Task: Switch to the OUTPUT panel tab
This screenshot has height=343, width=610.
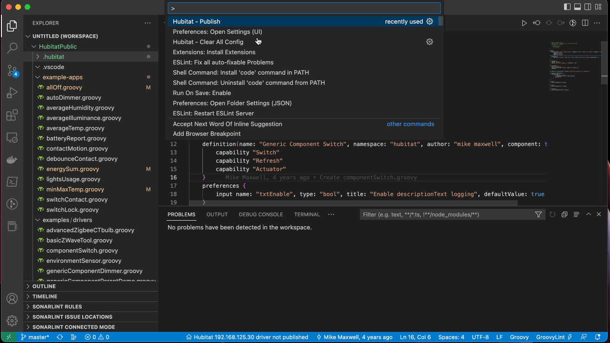Action: point(217,215)
